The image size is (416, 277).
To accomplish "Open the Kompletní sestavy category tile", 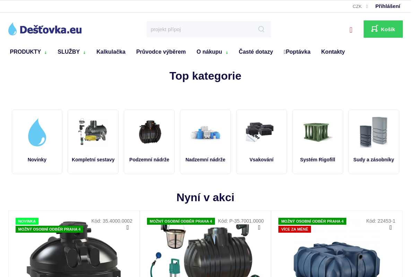I will click(x=93, y=142).
